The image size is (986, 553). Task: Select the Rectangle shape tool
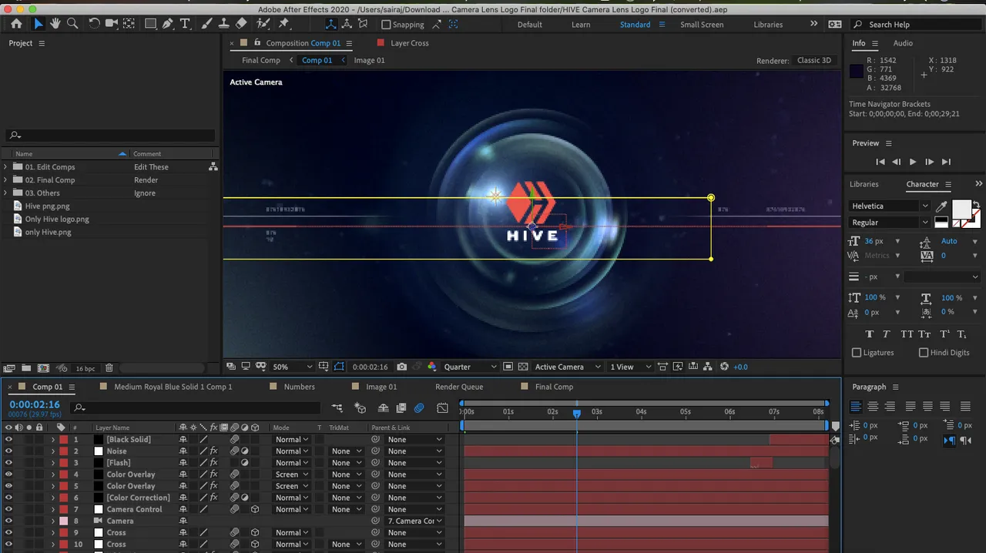[x=150, y=24]
